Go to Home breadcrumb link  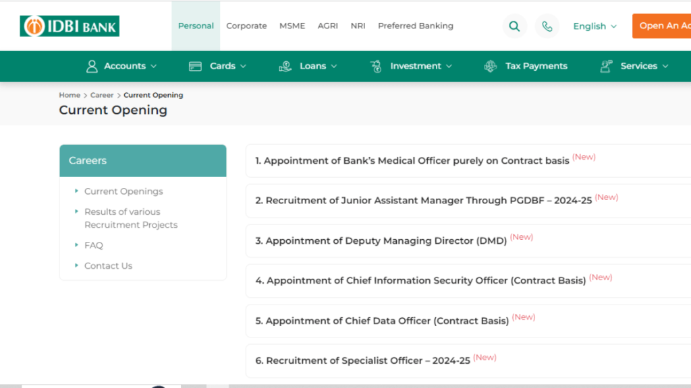(70, 95)
